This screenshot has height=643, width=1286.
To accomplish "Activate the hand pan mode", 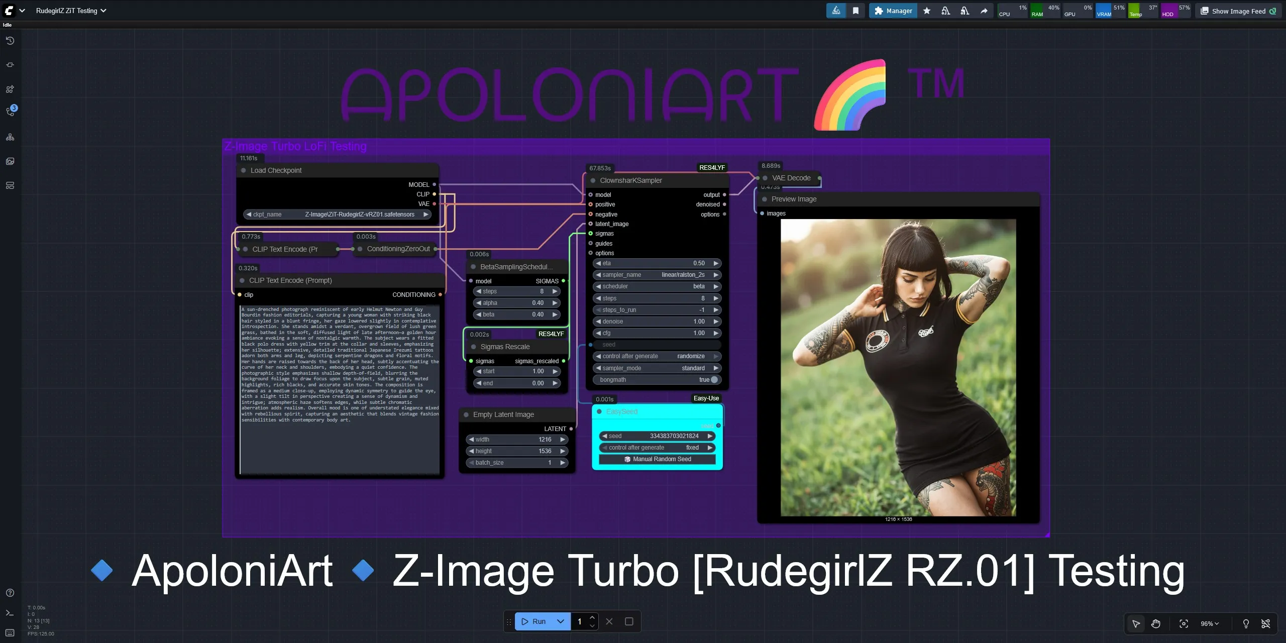I will [1156, 623].
